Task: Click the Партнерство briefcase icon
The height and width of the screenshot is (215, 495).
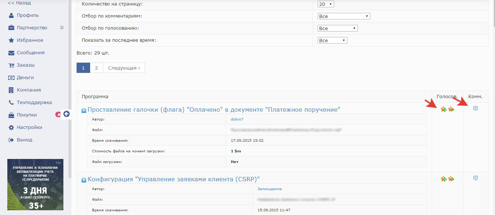Action: click(x=11, y=28)
